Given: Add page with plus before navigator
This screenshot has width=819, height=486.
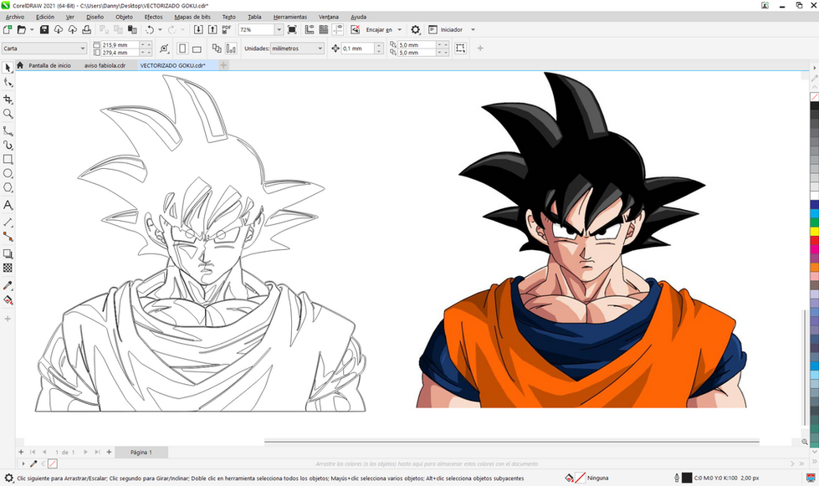Looking at the screenshot, I should (21, 452).
